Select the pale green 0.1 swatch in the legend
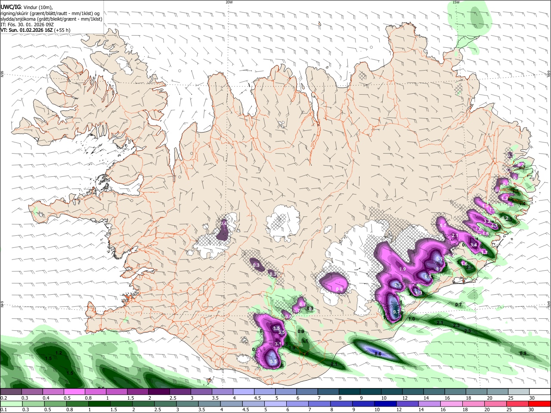The height and width of the screenshot is (413, 551). (10, 404)
